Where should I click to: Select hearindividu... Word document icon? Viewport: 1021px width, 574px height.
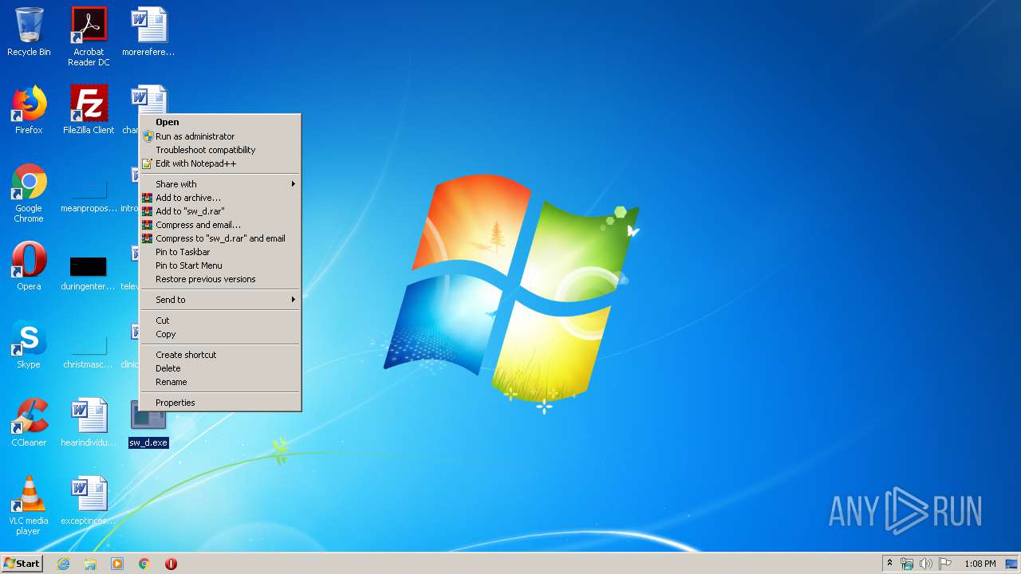pos(89,423)
